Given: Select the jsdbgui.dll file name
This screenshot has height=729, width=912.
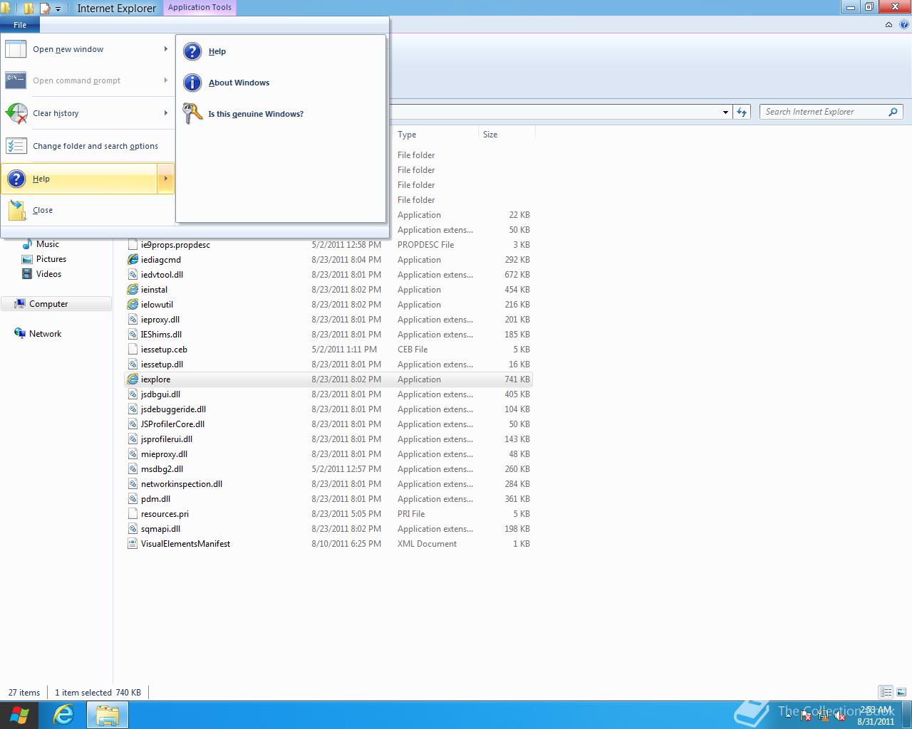Looking at the screenshot, I should [160, 394].
